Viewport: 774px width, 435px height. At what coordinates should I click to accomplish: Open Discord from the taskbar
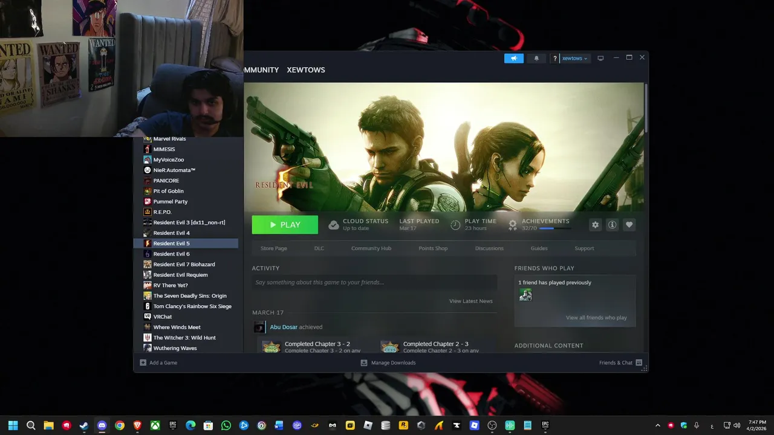coord(102,425)
